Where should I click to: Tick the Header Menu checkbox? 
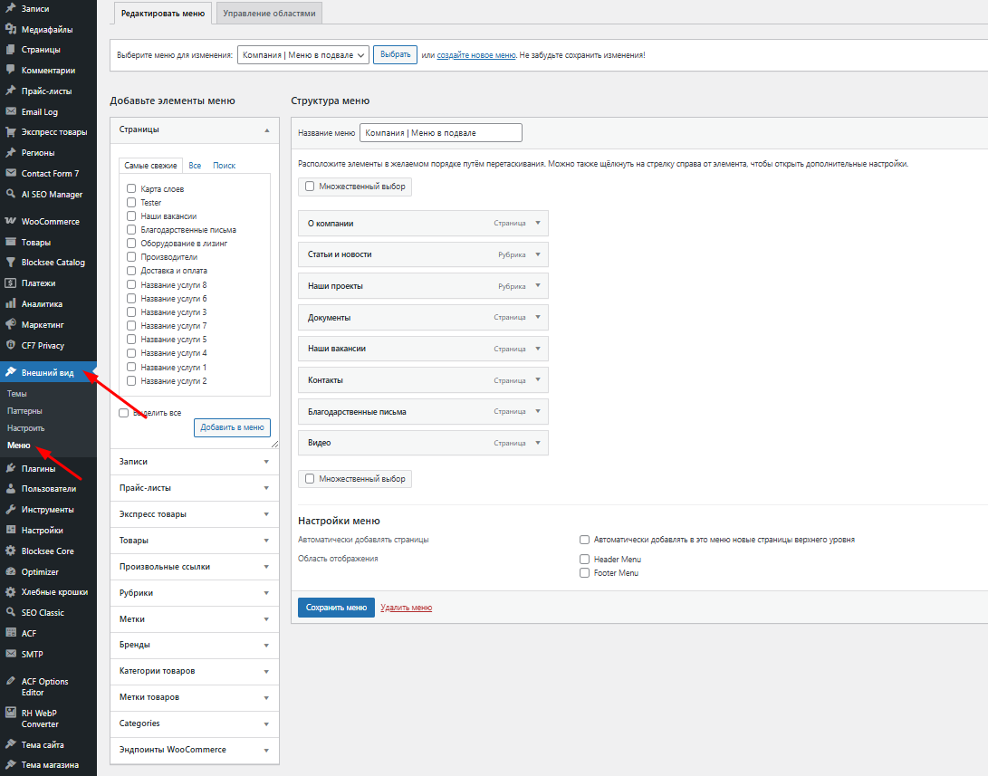click(585, 560)
